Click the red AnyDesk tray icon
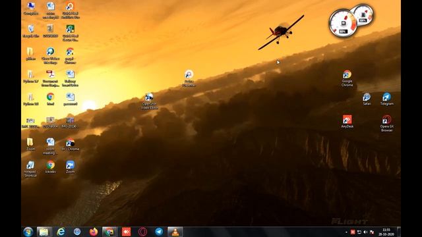This screenshot has width=422, height=237. pos(353,232)
